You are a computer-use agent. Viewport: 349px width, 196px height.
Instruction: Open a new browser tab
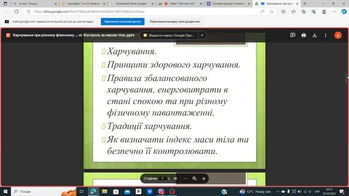click(305, 4)
